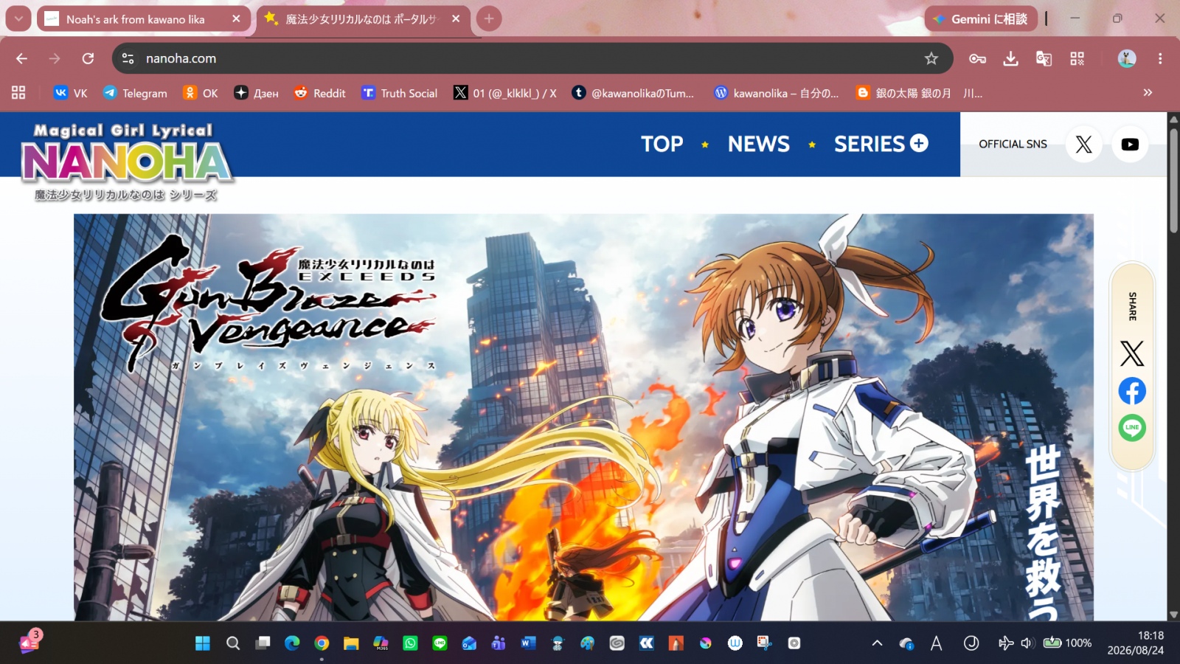The image size is (1180, 664).
Task: Open Chrome's three-dot menu
Action: [1160, 58]
